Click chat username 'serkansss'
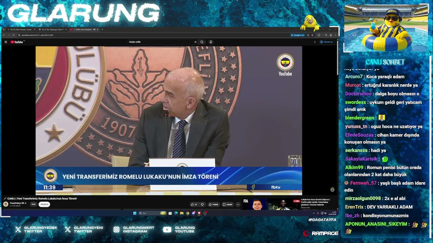This screenshot has width=433, height=243. point(356,151)
